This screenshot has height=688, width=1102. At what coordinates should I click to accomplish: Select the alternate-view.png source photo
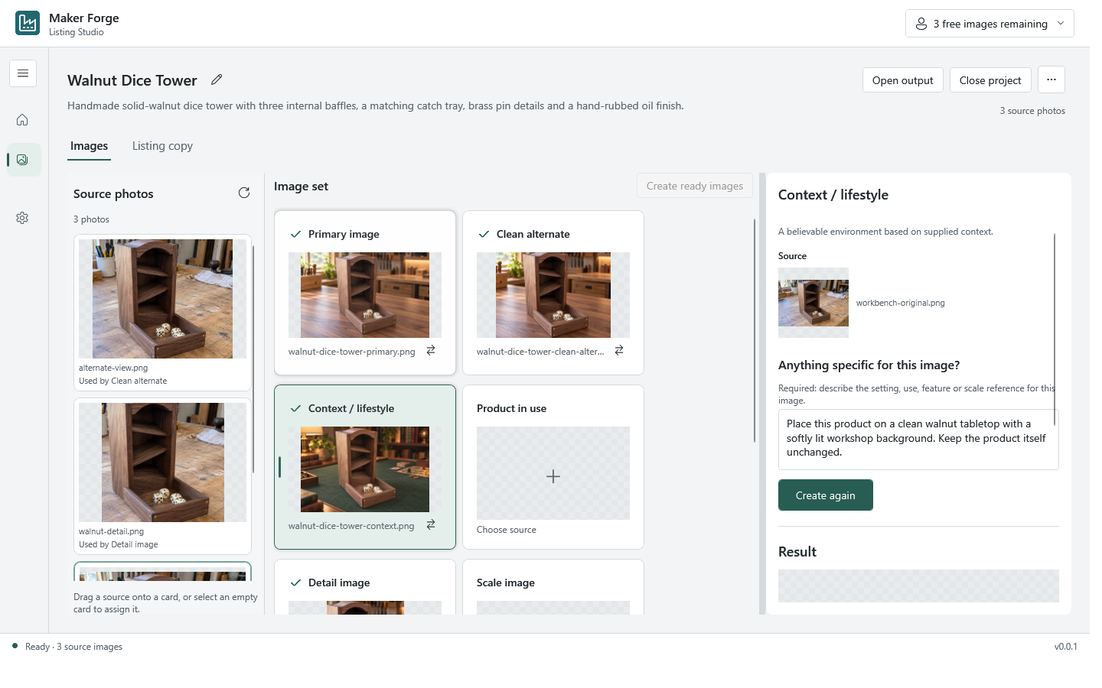point(162,313)
